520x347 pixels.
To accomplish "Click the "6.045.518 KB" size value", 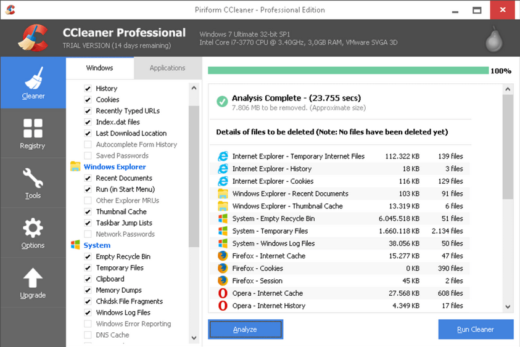I will click(399, 218).
